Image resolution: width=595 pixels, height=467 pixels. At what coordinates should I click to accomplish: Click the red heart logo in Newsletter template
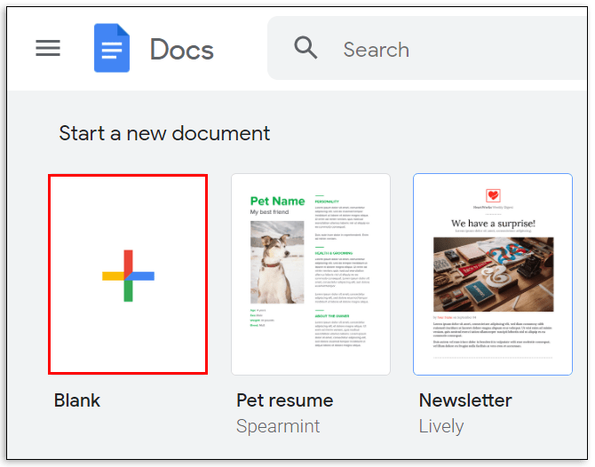[493, 195]
